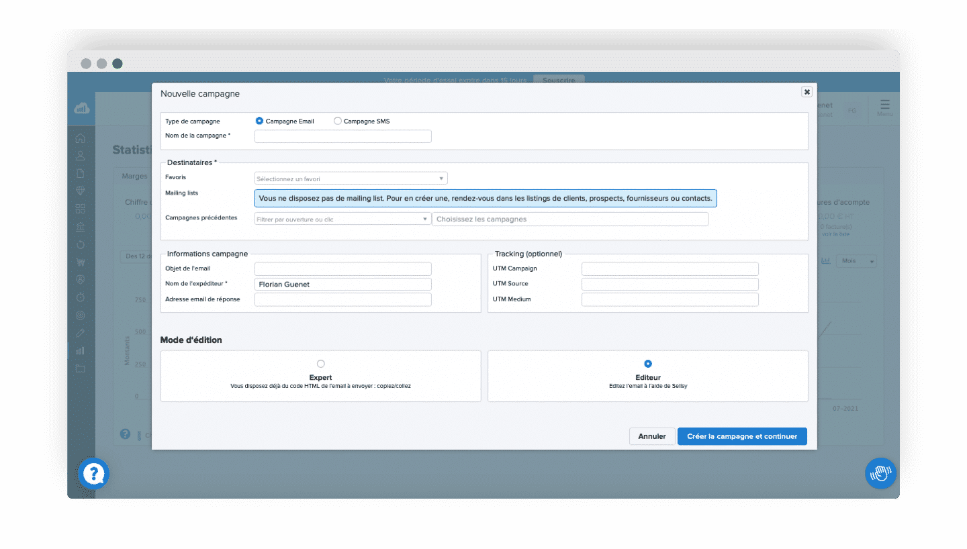Open the Des 12 d… date dropdown
967x549 pixels.
136,256
